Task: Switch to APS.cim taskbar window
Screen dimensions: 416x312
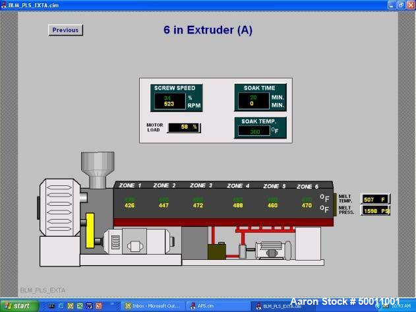Action: tap(218, 306)
